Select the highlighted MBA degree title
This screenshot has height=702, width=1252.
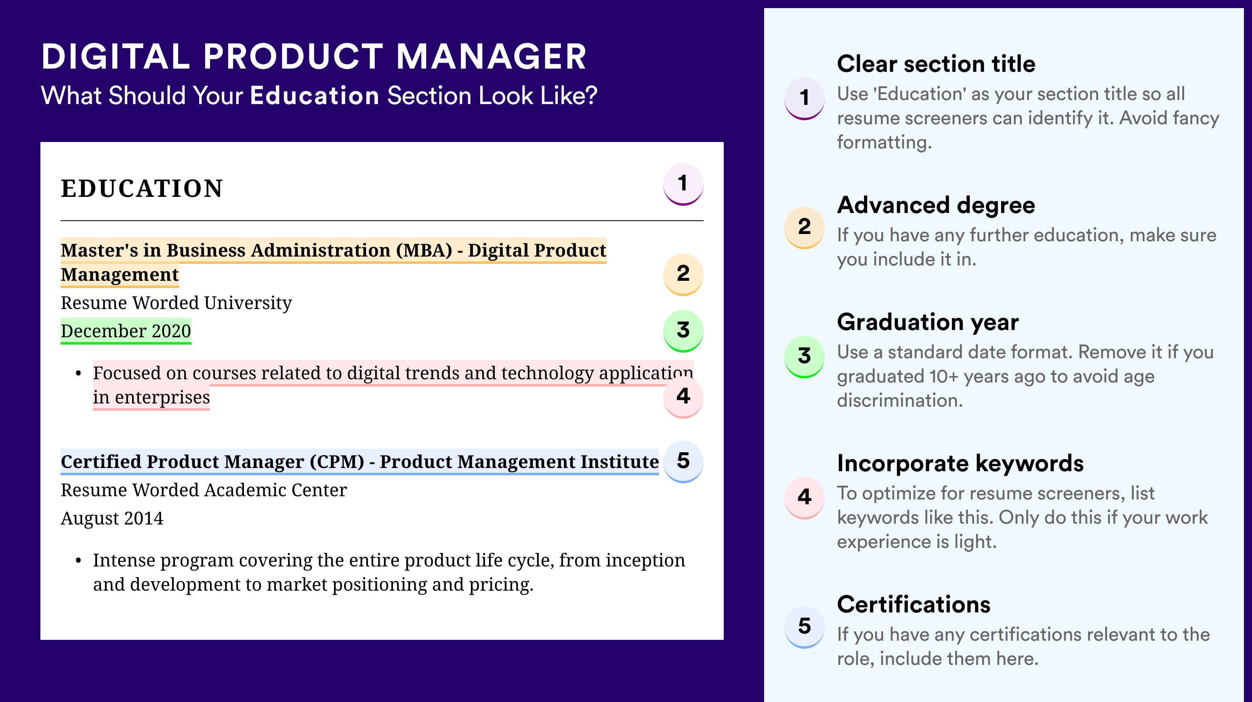334,262
